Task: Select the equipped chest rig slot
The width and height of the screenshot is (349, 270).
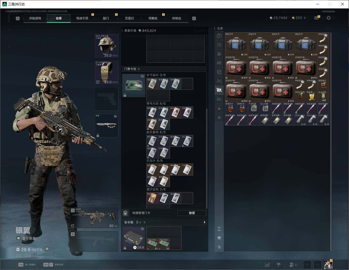Action: pos(106,72)
